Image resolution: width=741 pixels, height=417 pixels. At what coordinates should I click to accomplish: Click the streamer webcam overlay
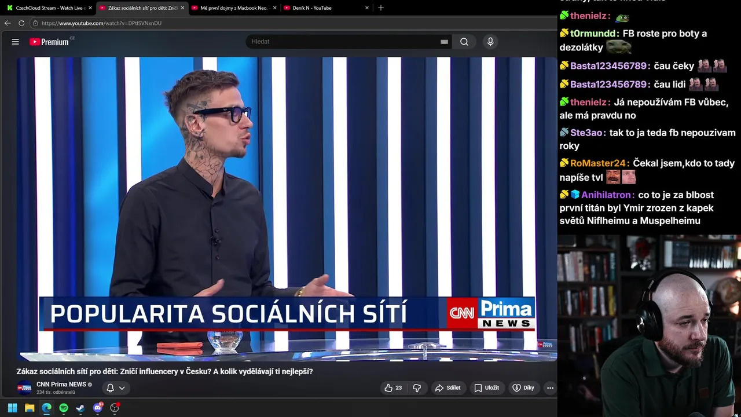(649, 325)
